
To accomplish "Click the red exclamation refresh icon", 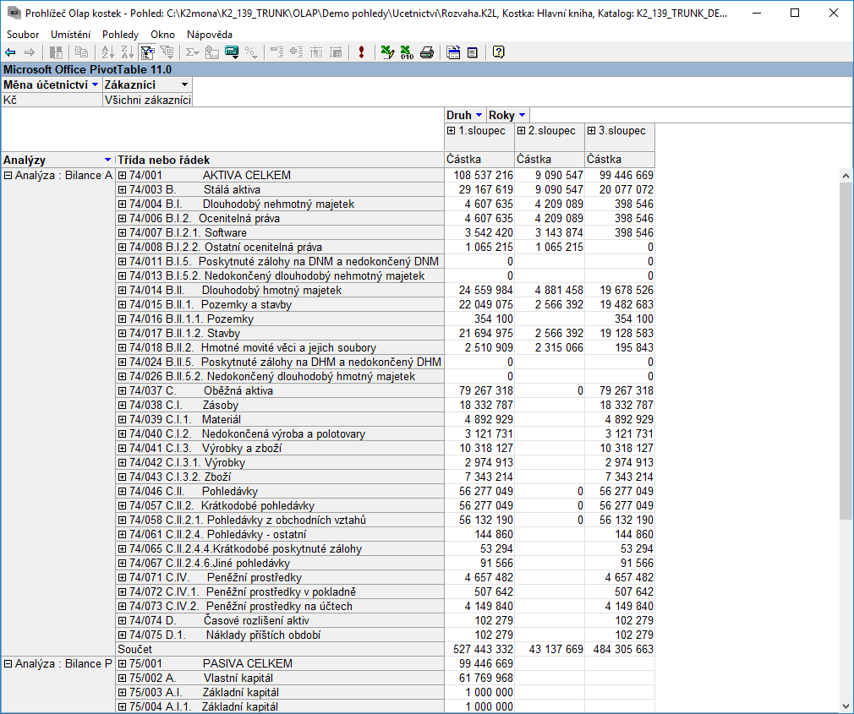I will [361, 52].
